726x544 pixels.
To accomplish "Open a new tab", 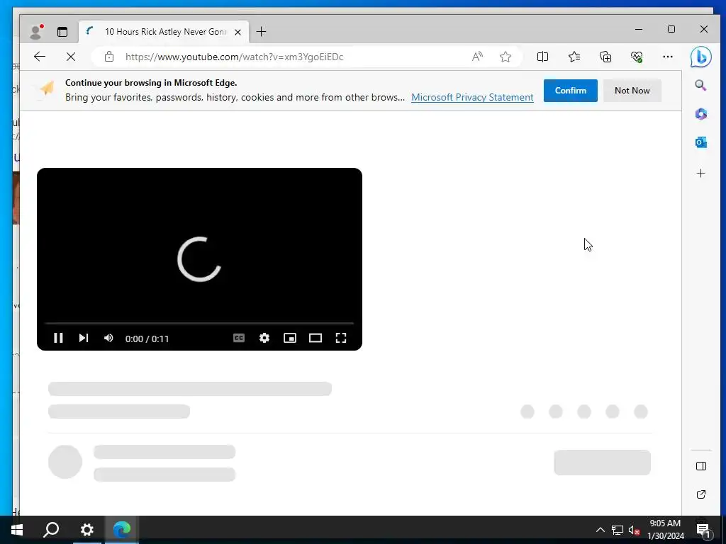I will pos(261,31).
